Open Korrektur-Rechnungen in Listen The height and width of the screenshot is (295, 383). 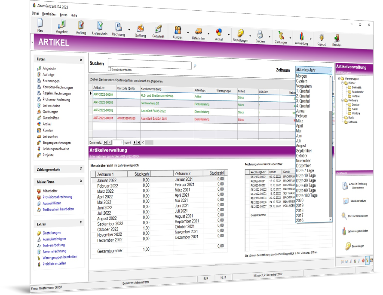[x=58, y=87]
